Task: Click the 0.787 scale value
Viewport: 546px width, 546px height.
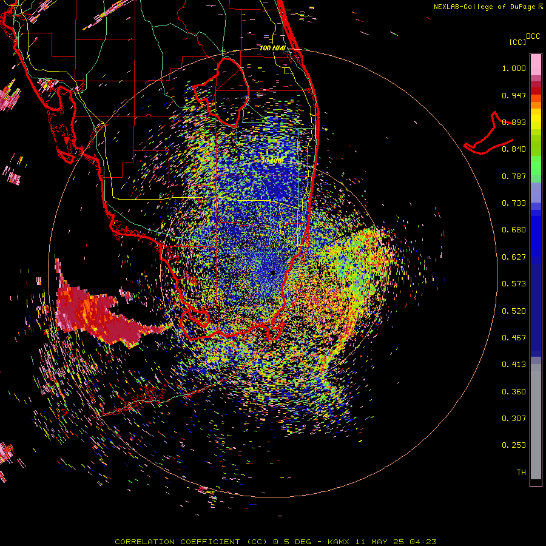Action: (x=514, y=176)
